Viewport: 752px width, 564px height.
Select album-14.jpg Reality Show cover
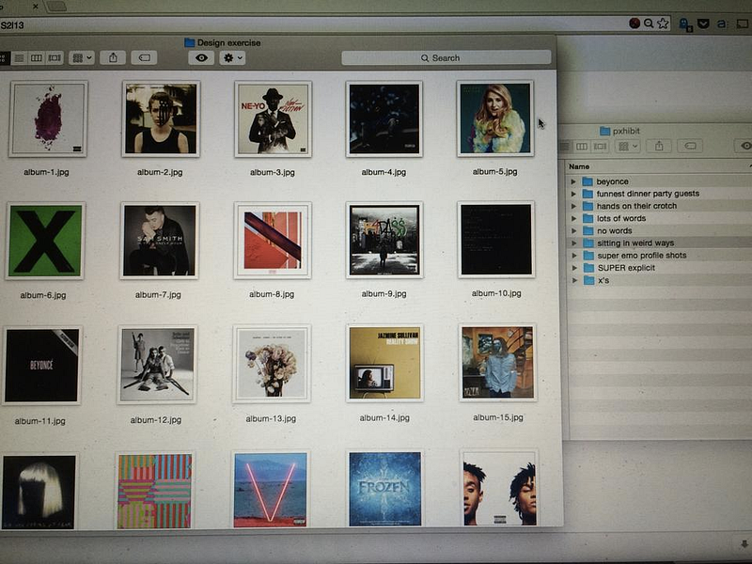(384, 363)
